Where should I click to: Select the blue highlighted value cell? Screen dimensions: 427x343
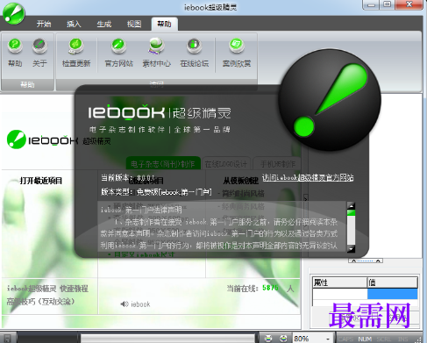[392, 294]
